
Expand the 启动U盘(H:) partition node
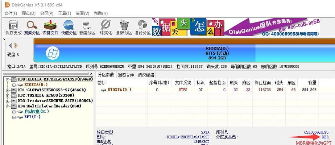14,112
